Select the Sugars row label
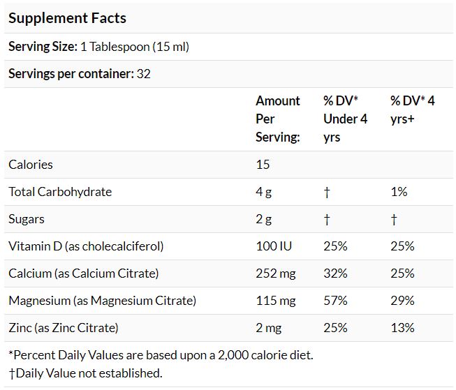Screen dimensions: 456x390 click(x=27, y=219)
